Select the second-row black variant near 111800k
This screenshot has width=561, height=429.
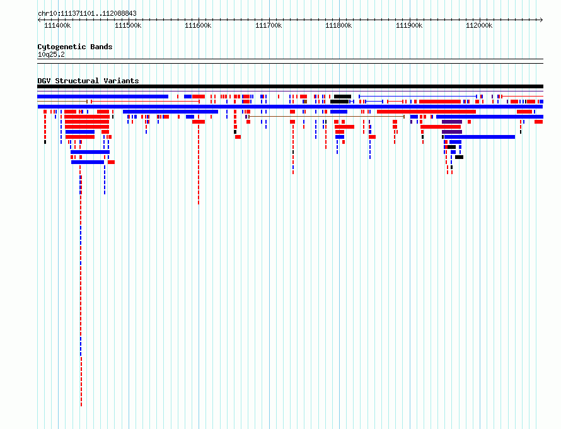coord(339,102)
